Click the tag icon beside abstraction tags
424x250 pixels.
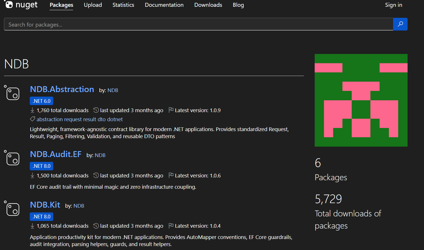[x=33, y=119]
